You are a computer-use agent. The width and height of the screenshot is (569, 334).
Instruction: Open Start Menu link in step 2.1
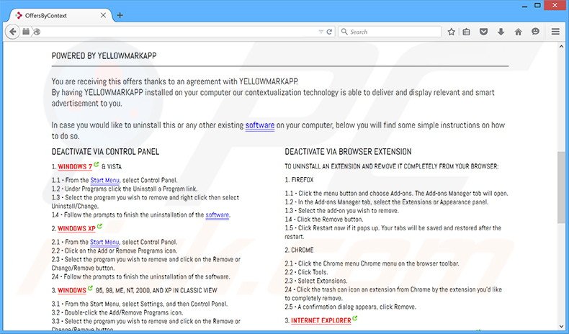click(104, 242)
